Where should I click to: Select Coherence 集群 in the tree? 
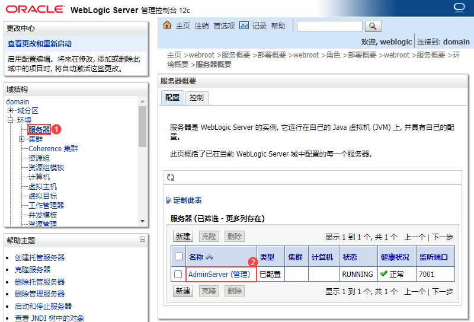(53, 149)
